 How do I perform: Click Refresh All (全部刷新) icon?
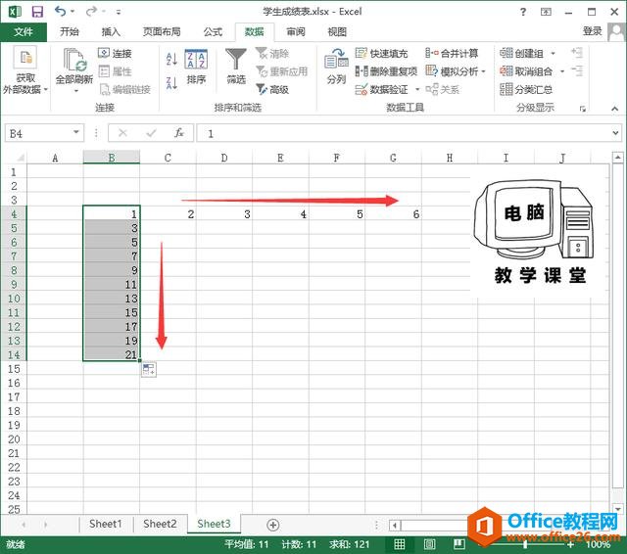click(x=74, y=66)
